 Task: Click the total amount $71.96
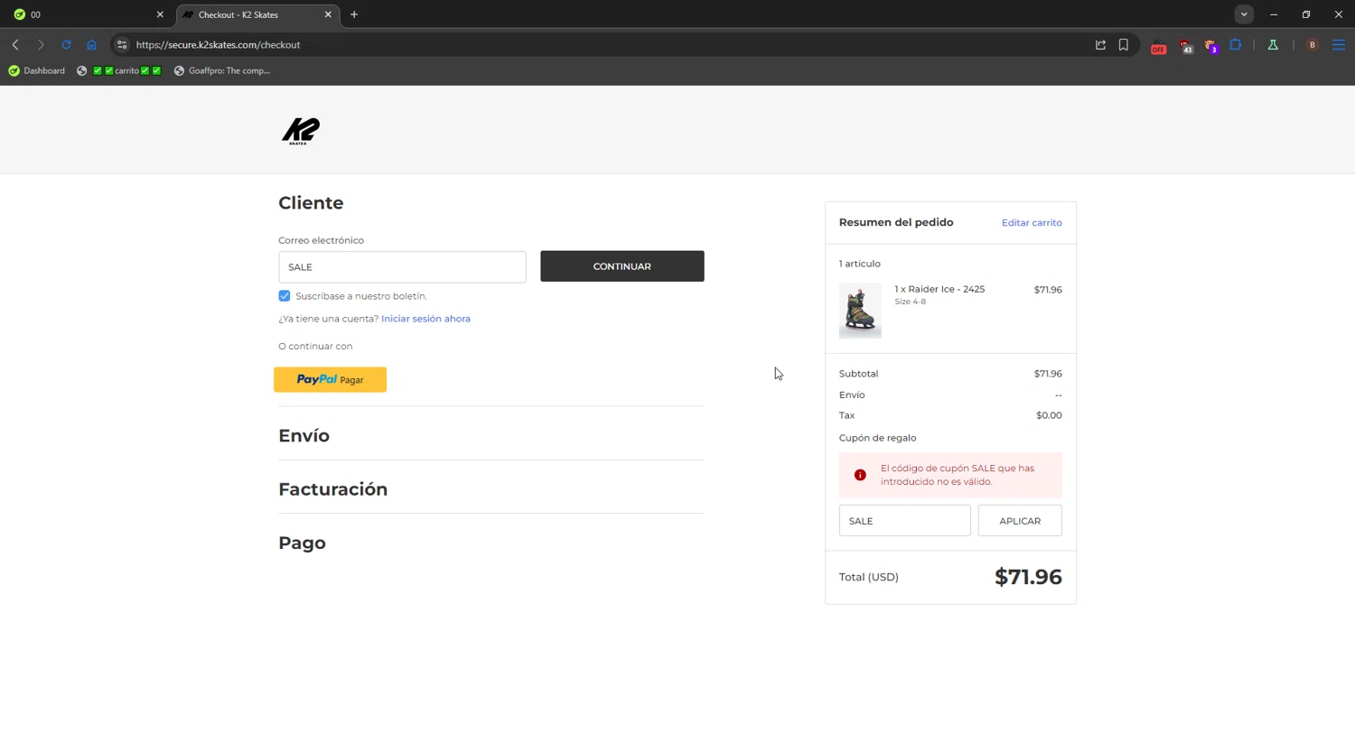(1028, 577)
